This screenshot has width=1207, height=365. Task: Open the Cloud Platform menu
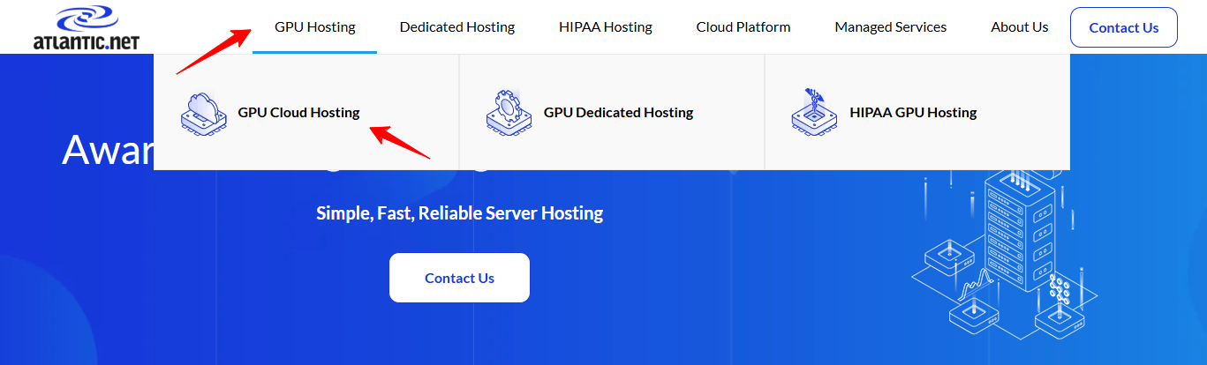click(743, 27)
